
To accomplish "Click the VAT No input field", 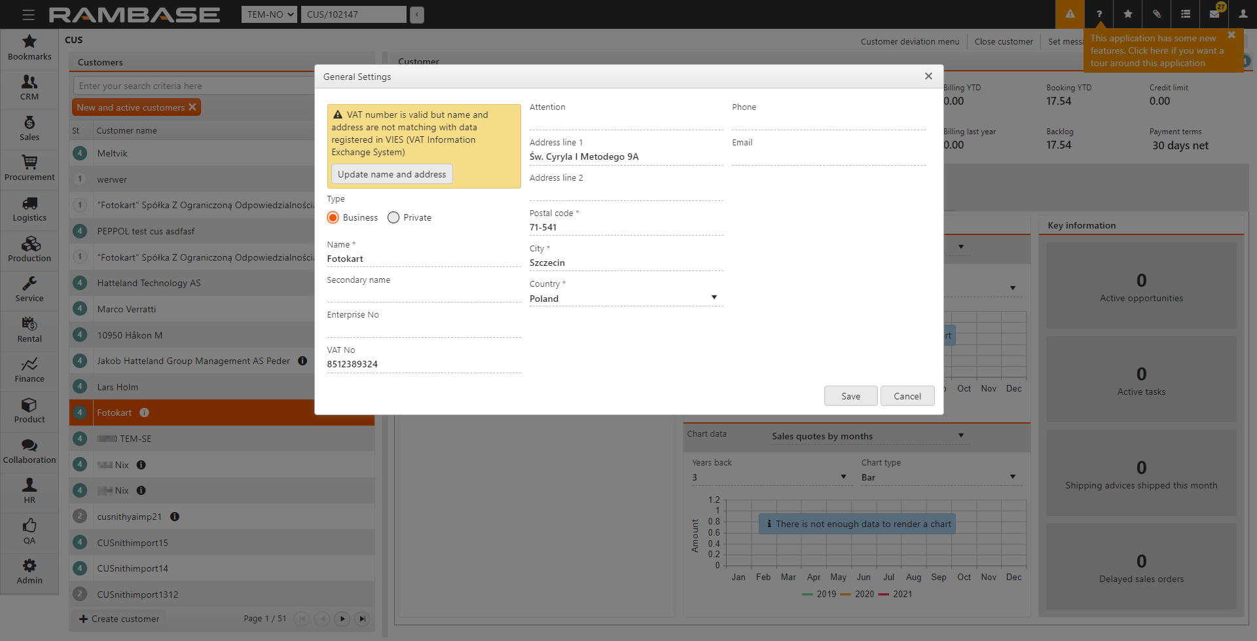I will 423,364.
